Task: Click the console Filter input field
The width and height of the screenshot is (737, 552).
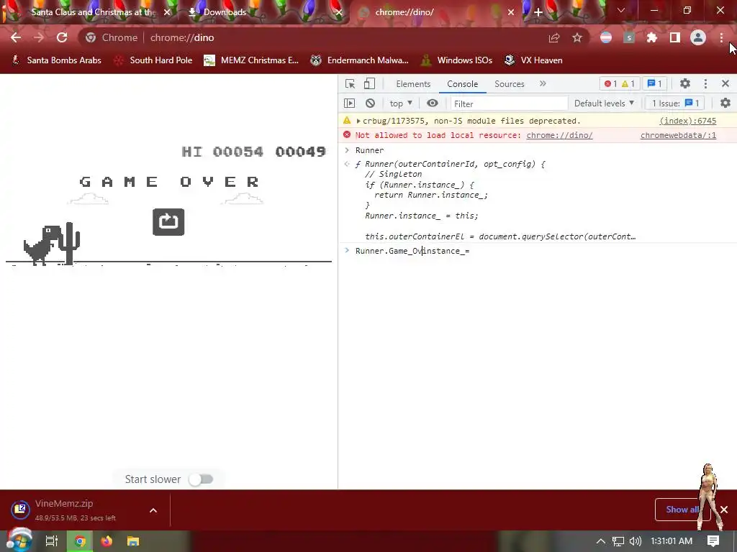Action: pos(509,103)
